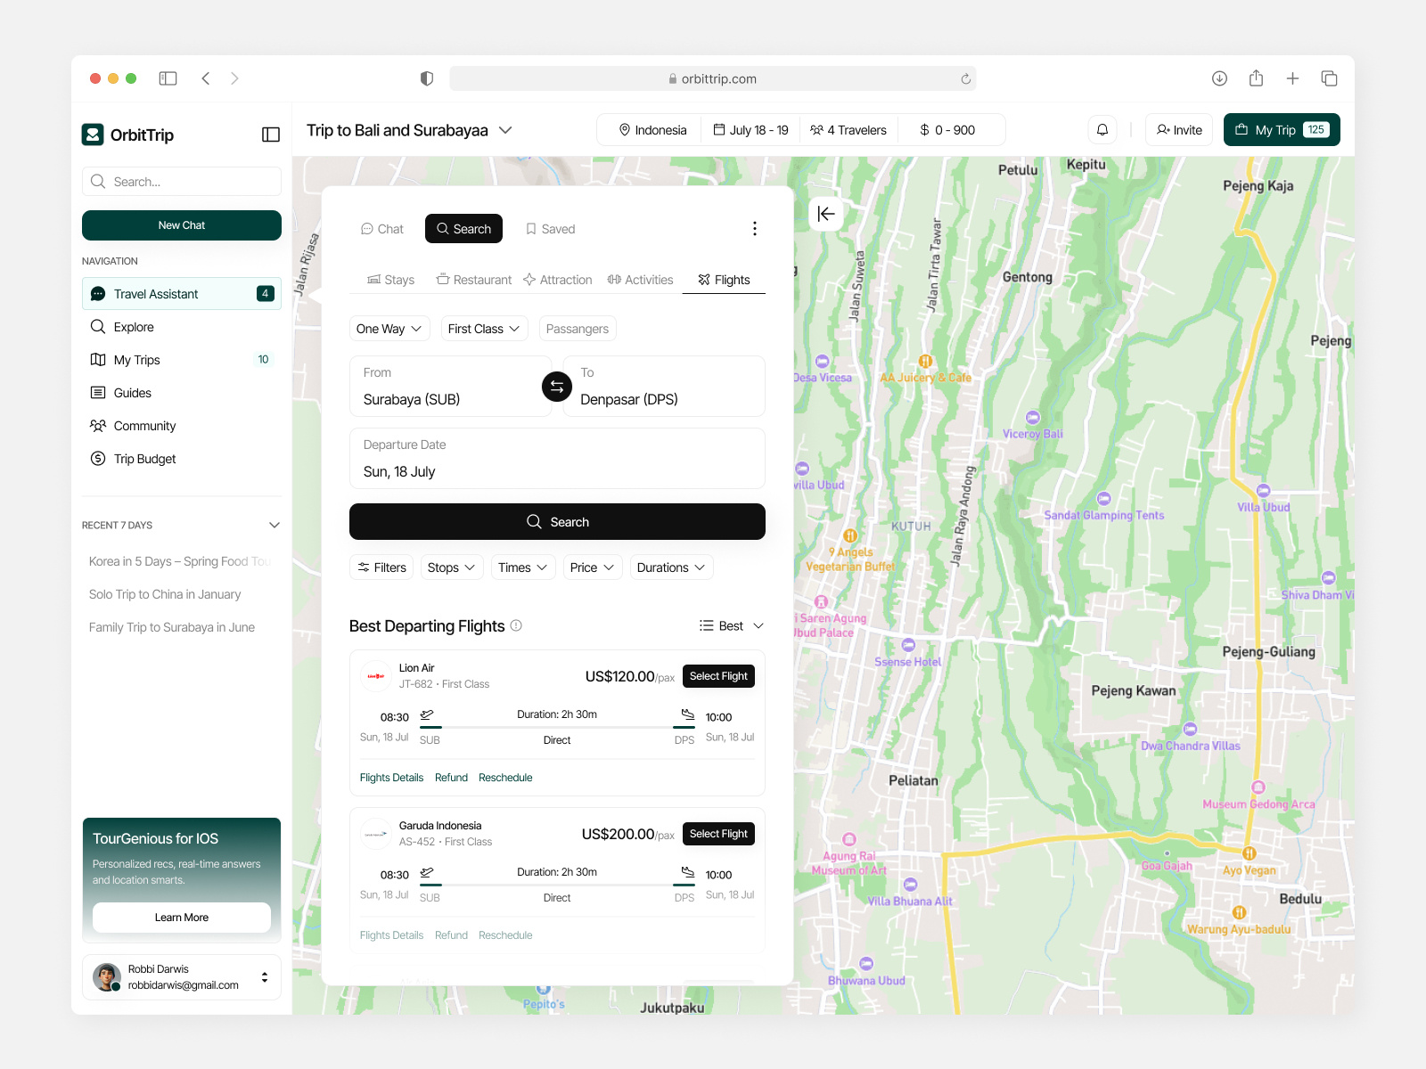The height and width of the screenshot is (1069, 1426).
Task: Click the Departure Date field
Action: [557, 459]
